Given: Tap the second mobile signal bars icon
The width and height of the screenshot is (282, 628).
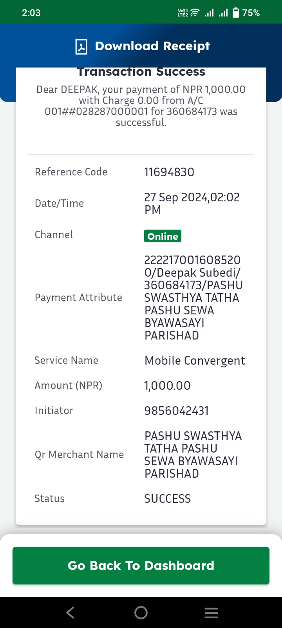Looking at the screenshot, I should point(223,13).
